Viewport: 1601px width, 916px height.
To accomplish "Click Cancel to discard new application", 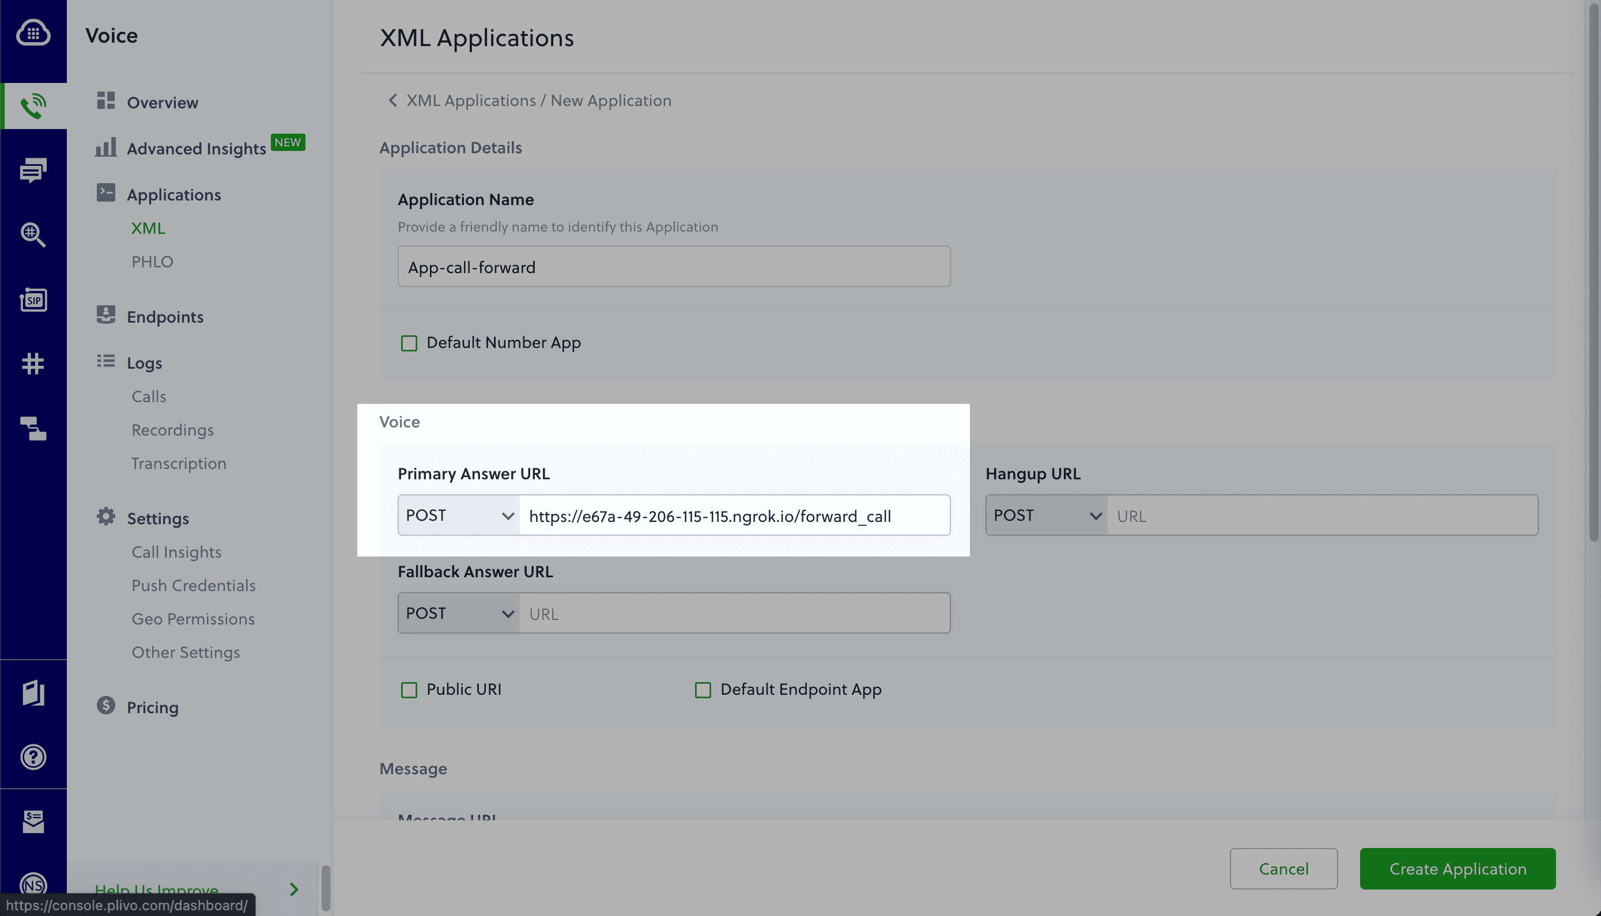I will (x=1283, y=868).
